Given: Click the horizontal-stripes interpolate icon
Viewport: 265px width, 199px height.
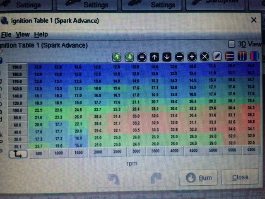Looking at the screenshot, I should pyautogui.click(x=230, y=56).
